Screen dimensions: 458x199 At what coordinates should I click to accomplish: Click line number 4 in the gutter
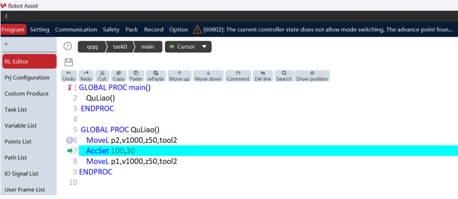tap(75, 119)
